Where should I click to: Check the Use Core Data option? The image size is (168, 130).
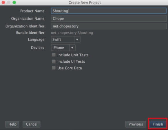(54, 68)
